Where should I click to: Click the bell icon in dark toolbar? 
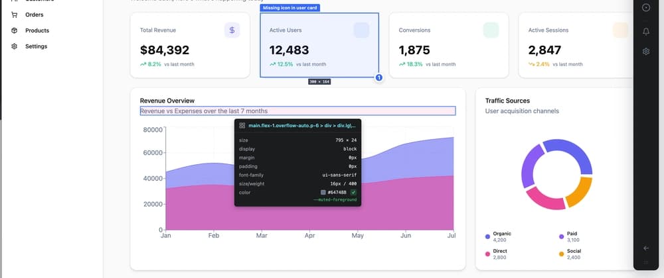[x=646, y=32]
